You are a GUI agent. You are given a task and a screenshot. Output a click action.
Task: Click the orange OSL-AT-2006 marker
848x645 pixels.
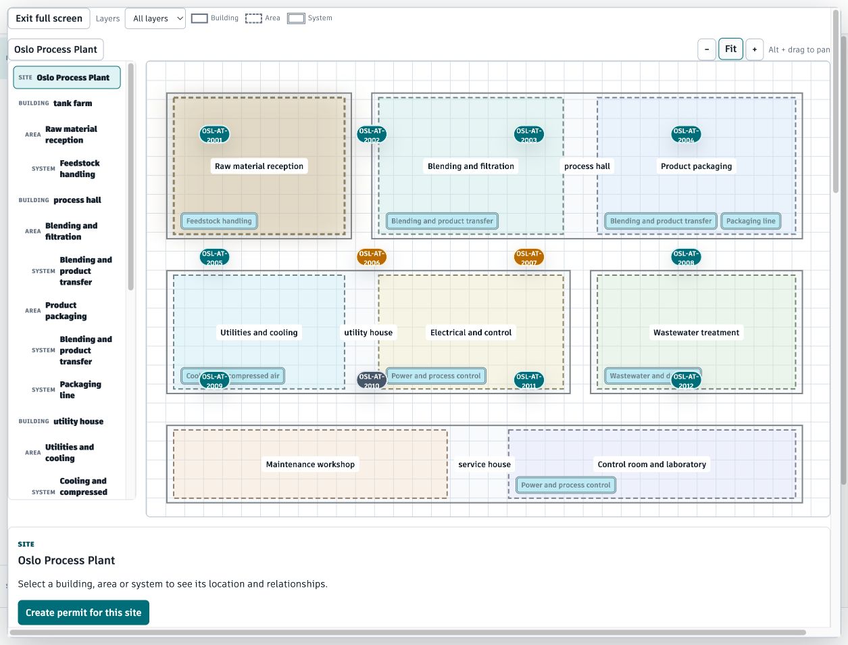(372, 257)
